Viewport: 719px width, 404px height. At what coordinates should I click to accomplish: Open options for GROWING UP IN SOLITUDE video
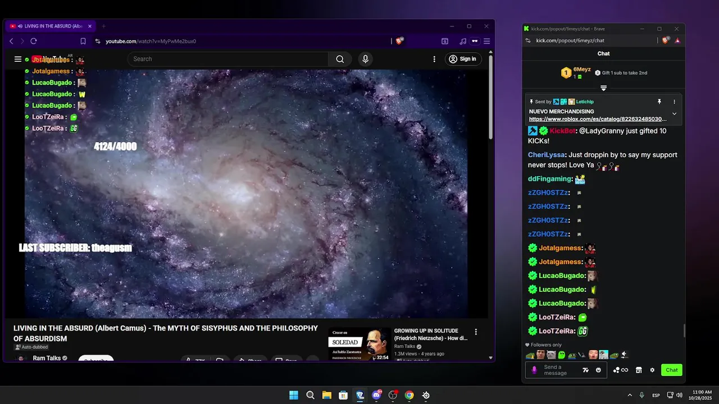tap(476, 332)
